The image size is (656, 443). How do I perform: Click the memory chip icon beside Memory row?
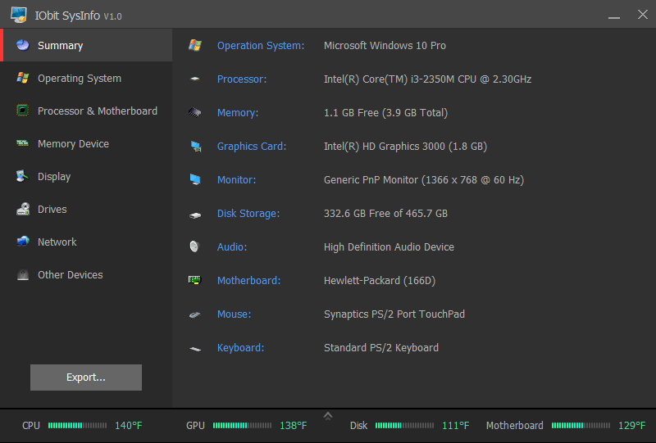coord(195,112)
